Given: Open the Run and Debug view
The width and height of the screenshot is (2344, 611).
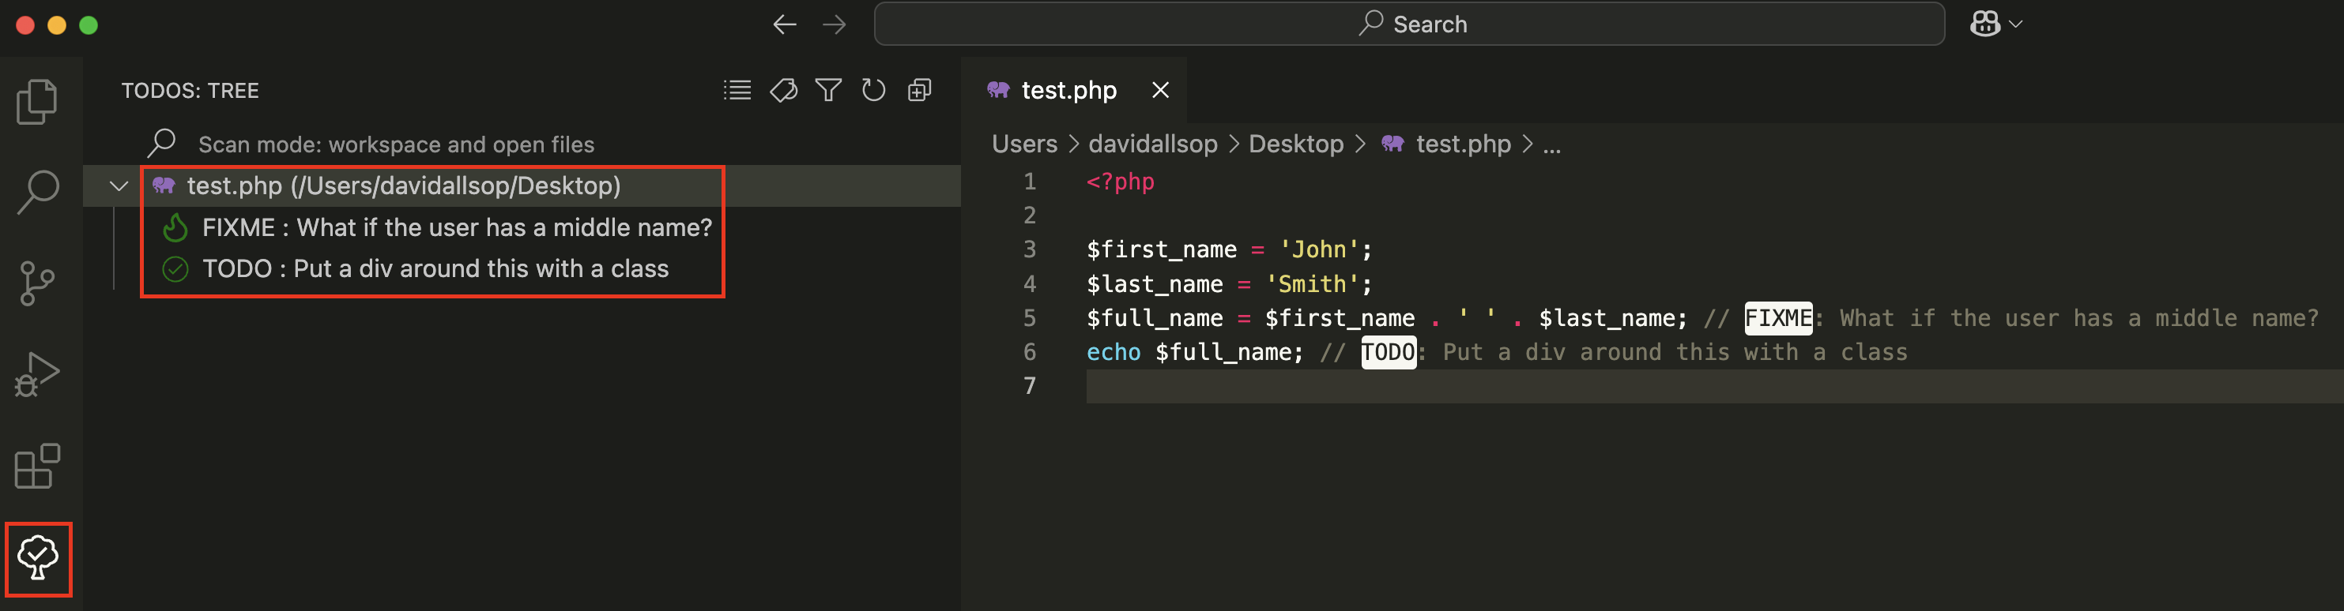Looking at the screenshot, I should coord(37,375).
